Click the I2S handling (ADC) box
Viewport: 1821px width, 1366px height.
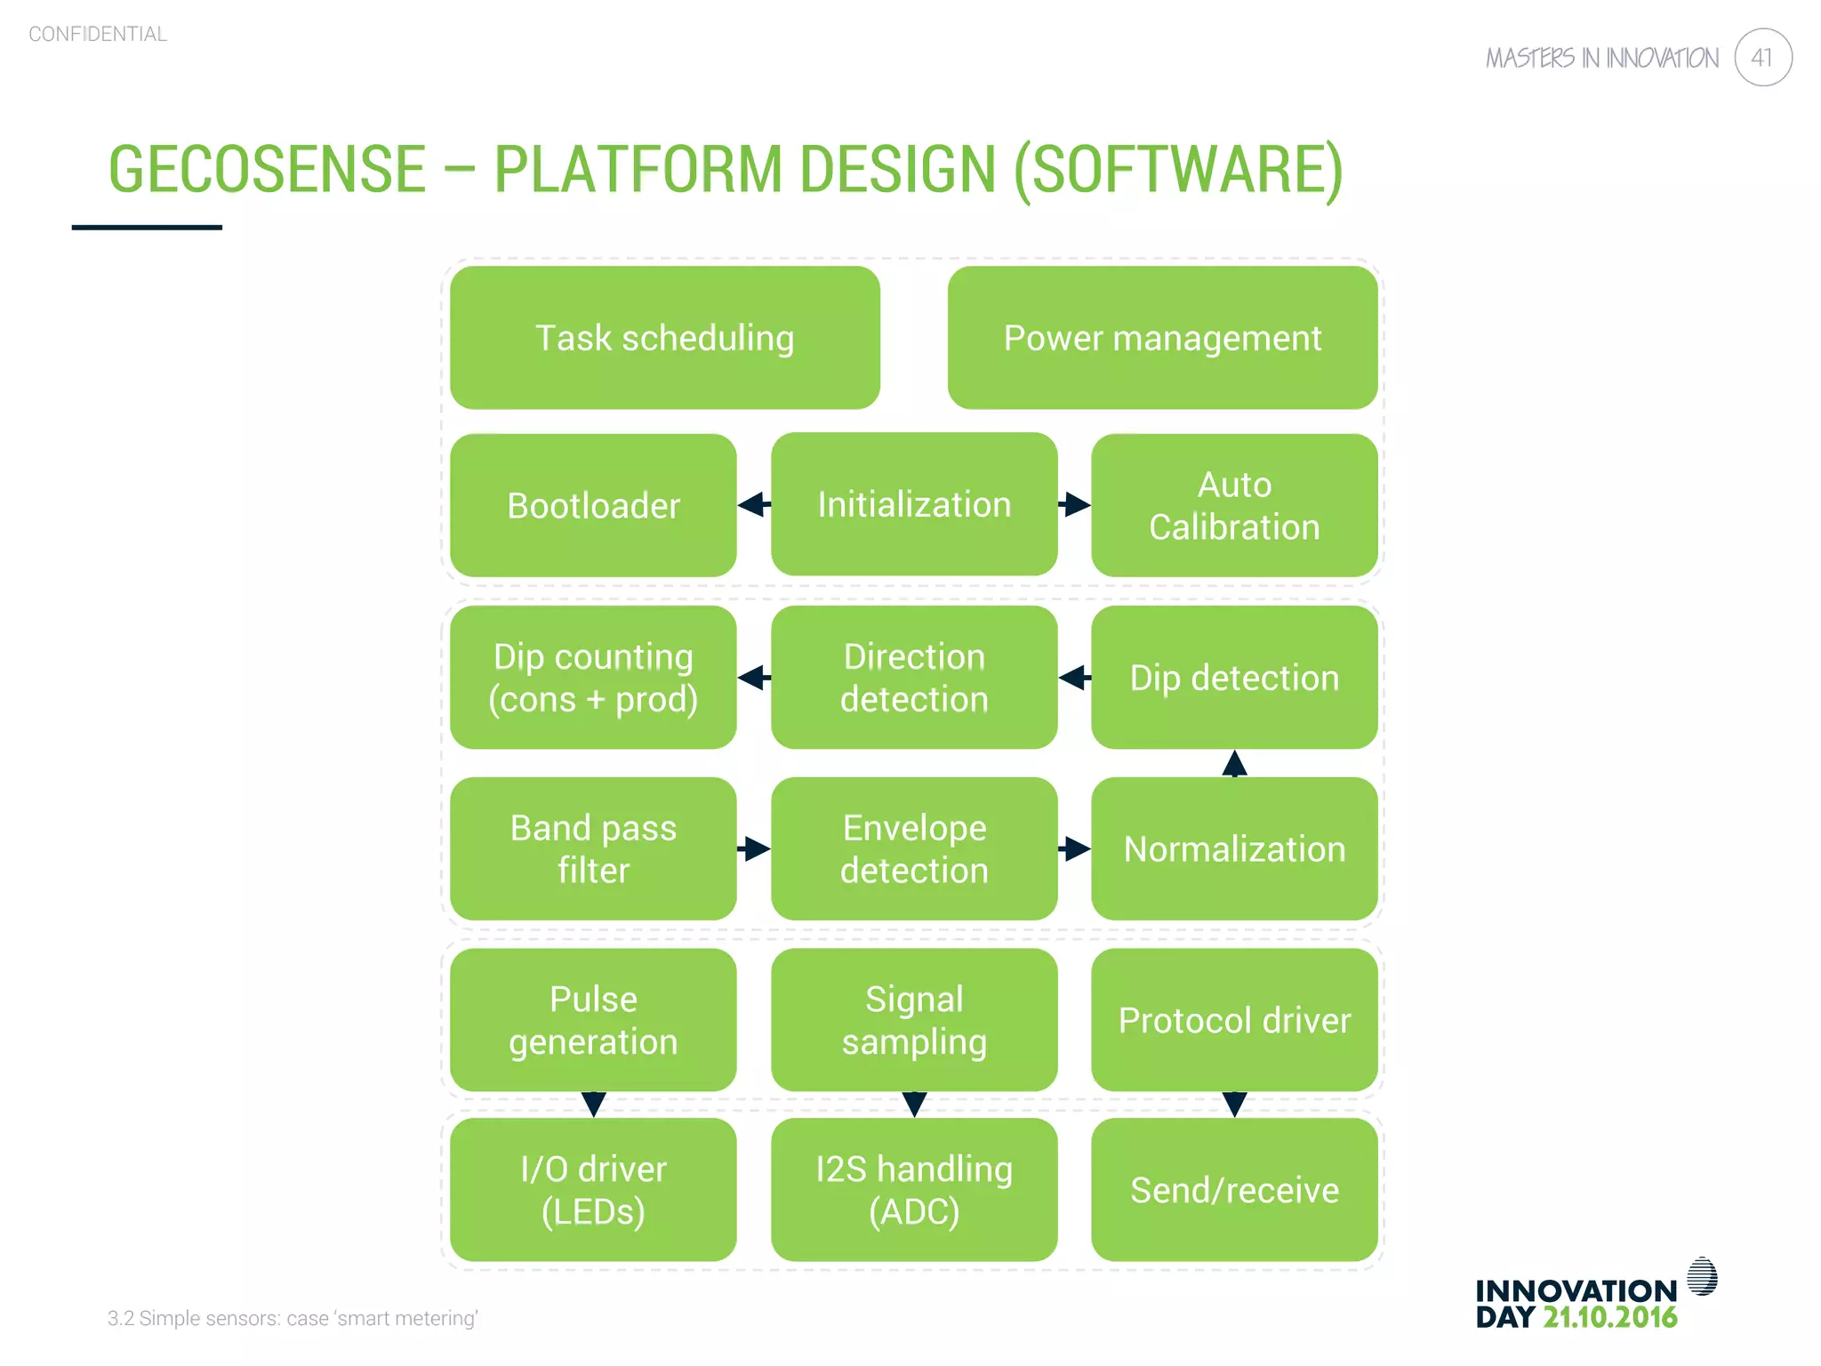tap(914, 1189)
